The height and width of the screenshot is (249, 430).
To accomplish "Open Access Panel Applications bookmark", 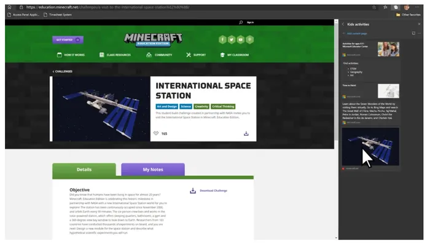I will [x=23, y=15].
